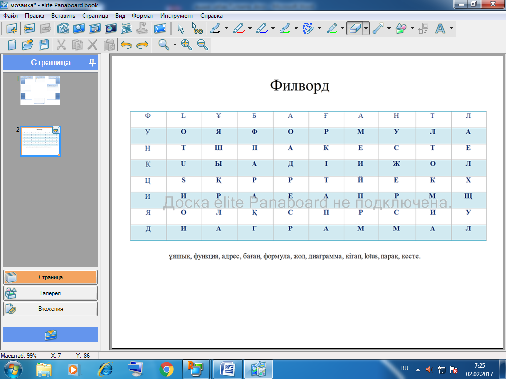Click RU language indicator in tray
Image resolution: width=506 pixels, height=379 pixels.
click(x=404, y=368)
